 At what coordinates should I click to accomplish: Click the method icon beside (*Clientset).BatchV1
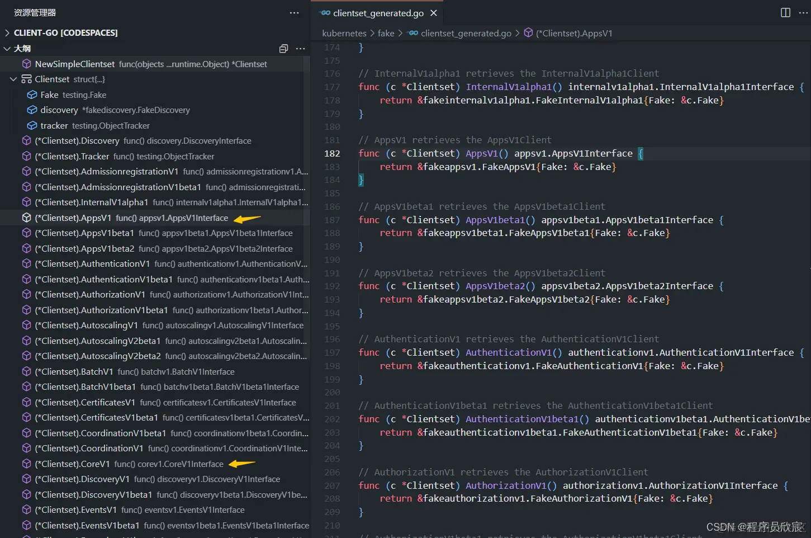point(26,372)
